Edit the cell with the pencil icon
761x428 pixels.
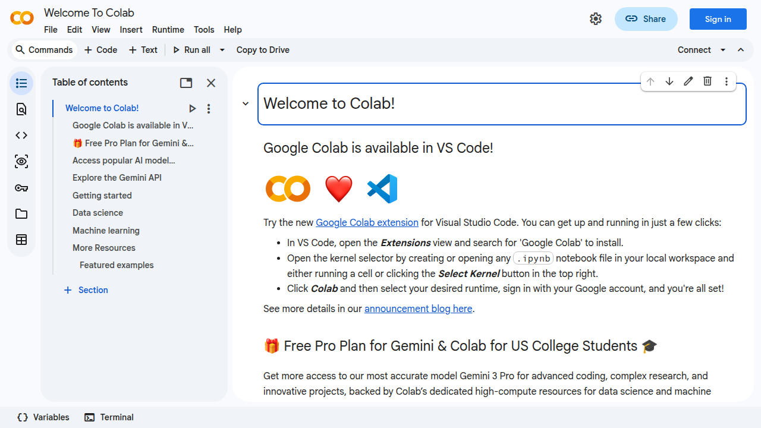click(688, 81)
